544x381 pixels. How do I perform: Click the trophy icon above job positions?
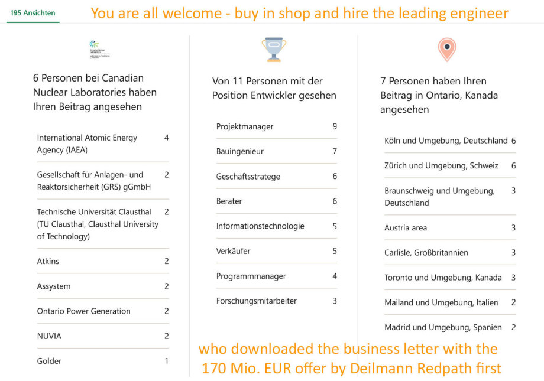coord(274,50)
